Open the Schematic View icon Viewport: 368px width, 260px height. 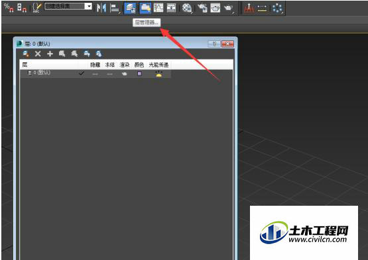pos(171,8)
